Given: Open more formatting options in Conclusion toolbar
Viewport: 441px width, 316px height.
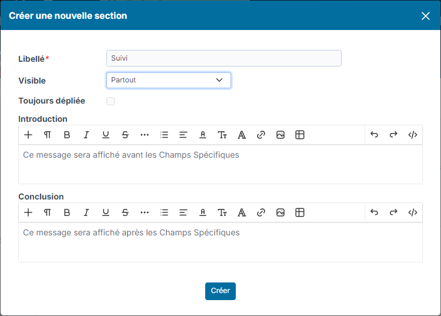Looking at the screenshot, I should (x=145, y=212).
